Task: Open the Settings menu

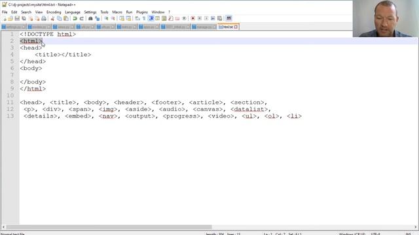Action: coord(90,12)
